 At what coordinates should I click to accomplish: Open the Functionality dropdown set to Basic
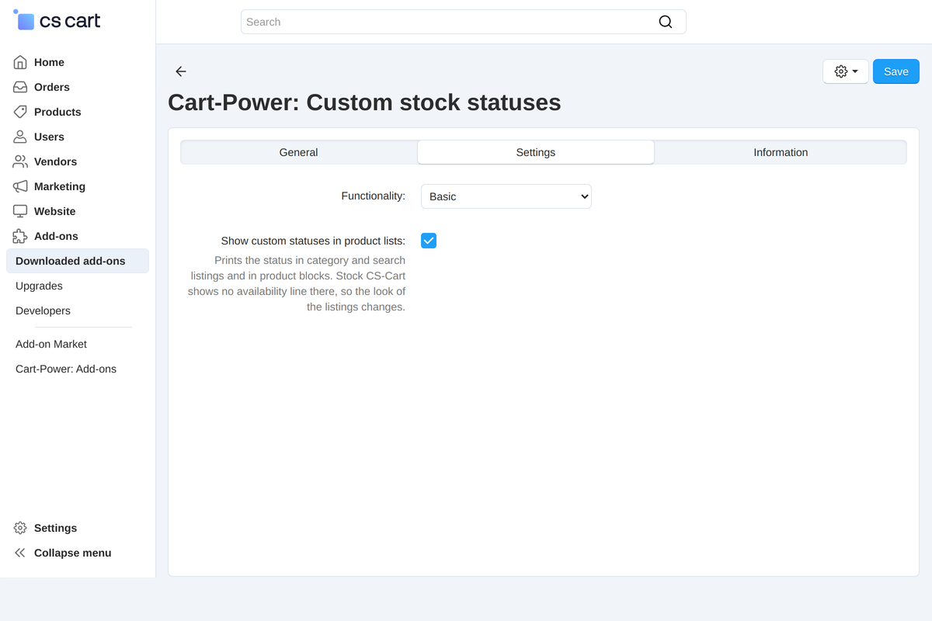click(506, 196)
